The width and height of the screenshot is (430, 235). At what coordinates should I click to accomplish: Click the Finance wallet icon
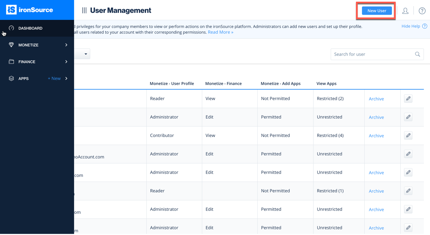pyautogui.click(x=11, y=61)
